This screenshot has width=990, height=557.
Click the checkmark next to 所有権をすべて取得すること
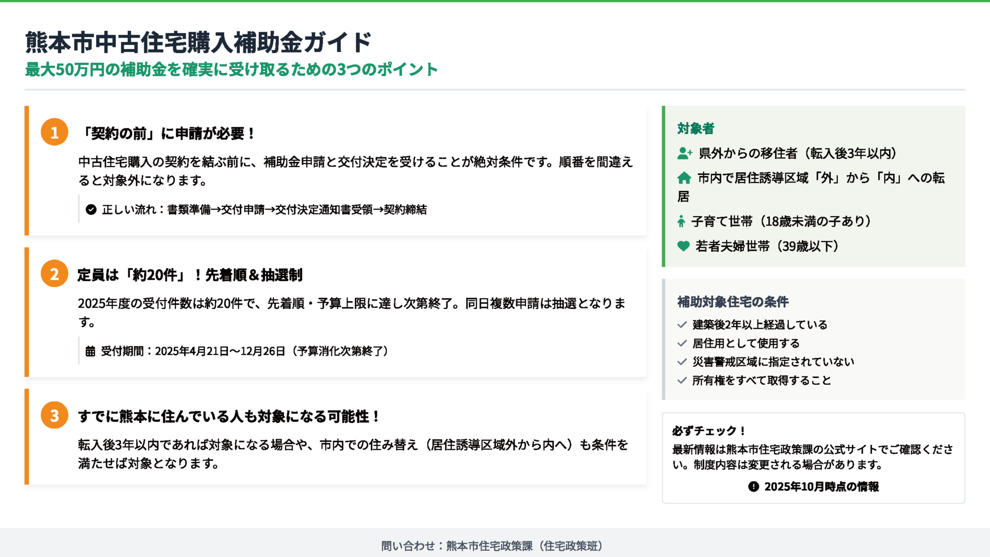click(x=682, y=380)
